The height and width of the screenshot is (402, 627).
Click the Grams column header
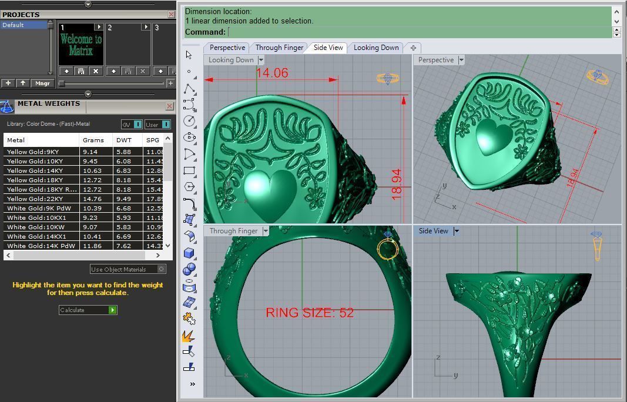coord(96,140)
